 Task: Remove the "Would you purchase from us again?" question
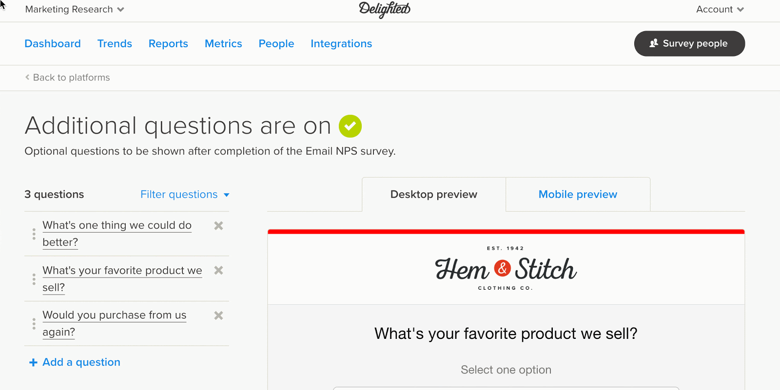[218, 316]
